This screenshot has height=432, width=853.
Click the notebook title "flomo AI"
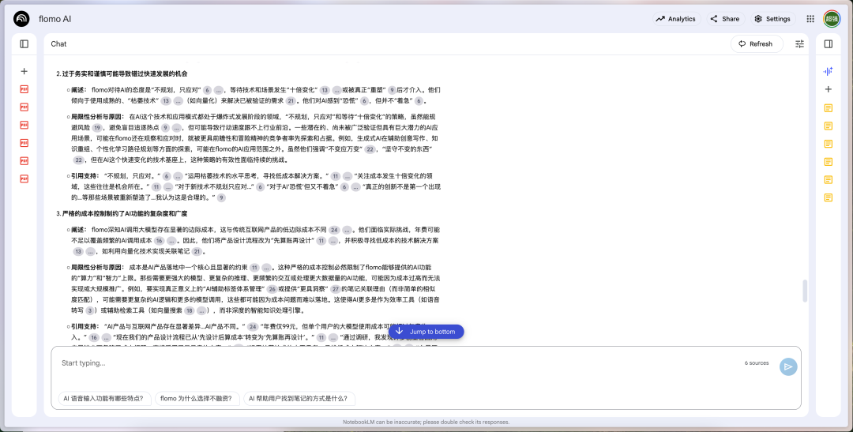(55, 18)
